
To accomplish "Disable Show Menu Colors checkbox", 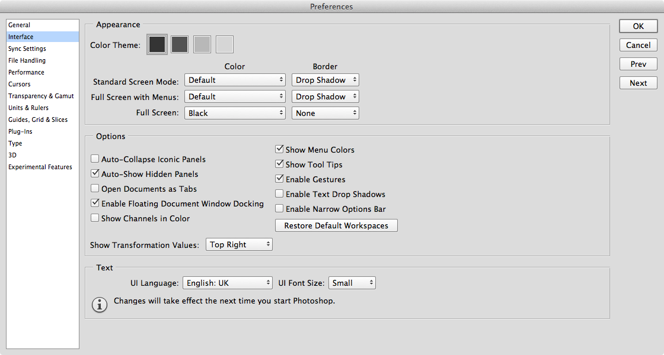I will click(279, 149).
